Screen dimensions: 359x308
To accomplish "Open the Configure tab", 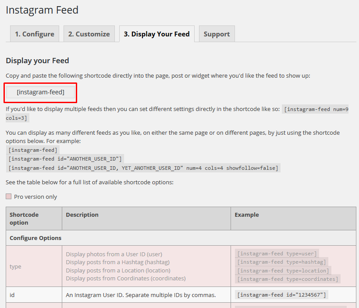I will [35, 34].
